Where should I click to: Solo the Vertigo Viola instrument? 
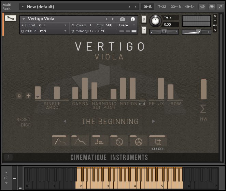click(144, 19)
